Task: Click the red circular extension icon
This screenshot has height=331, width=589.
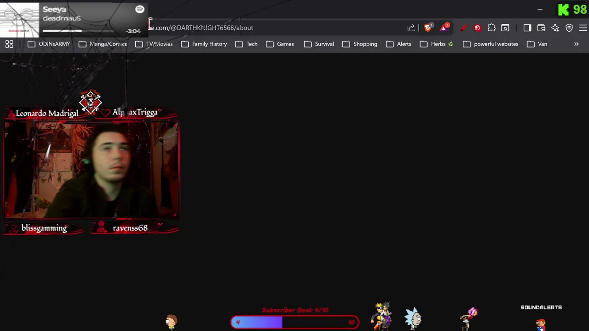Action: click(477, 28)
